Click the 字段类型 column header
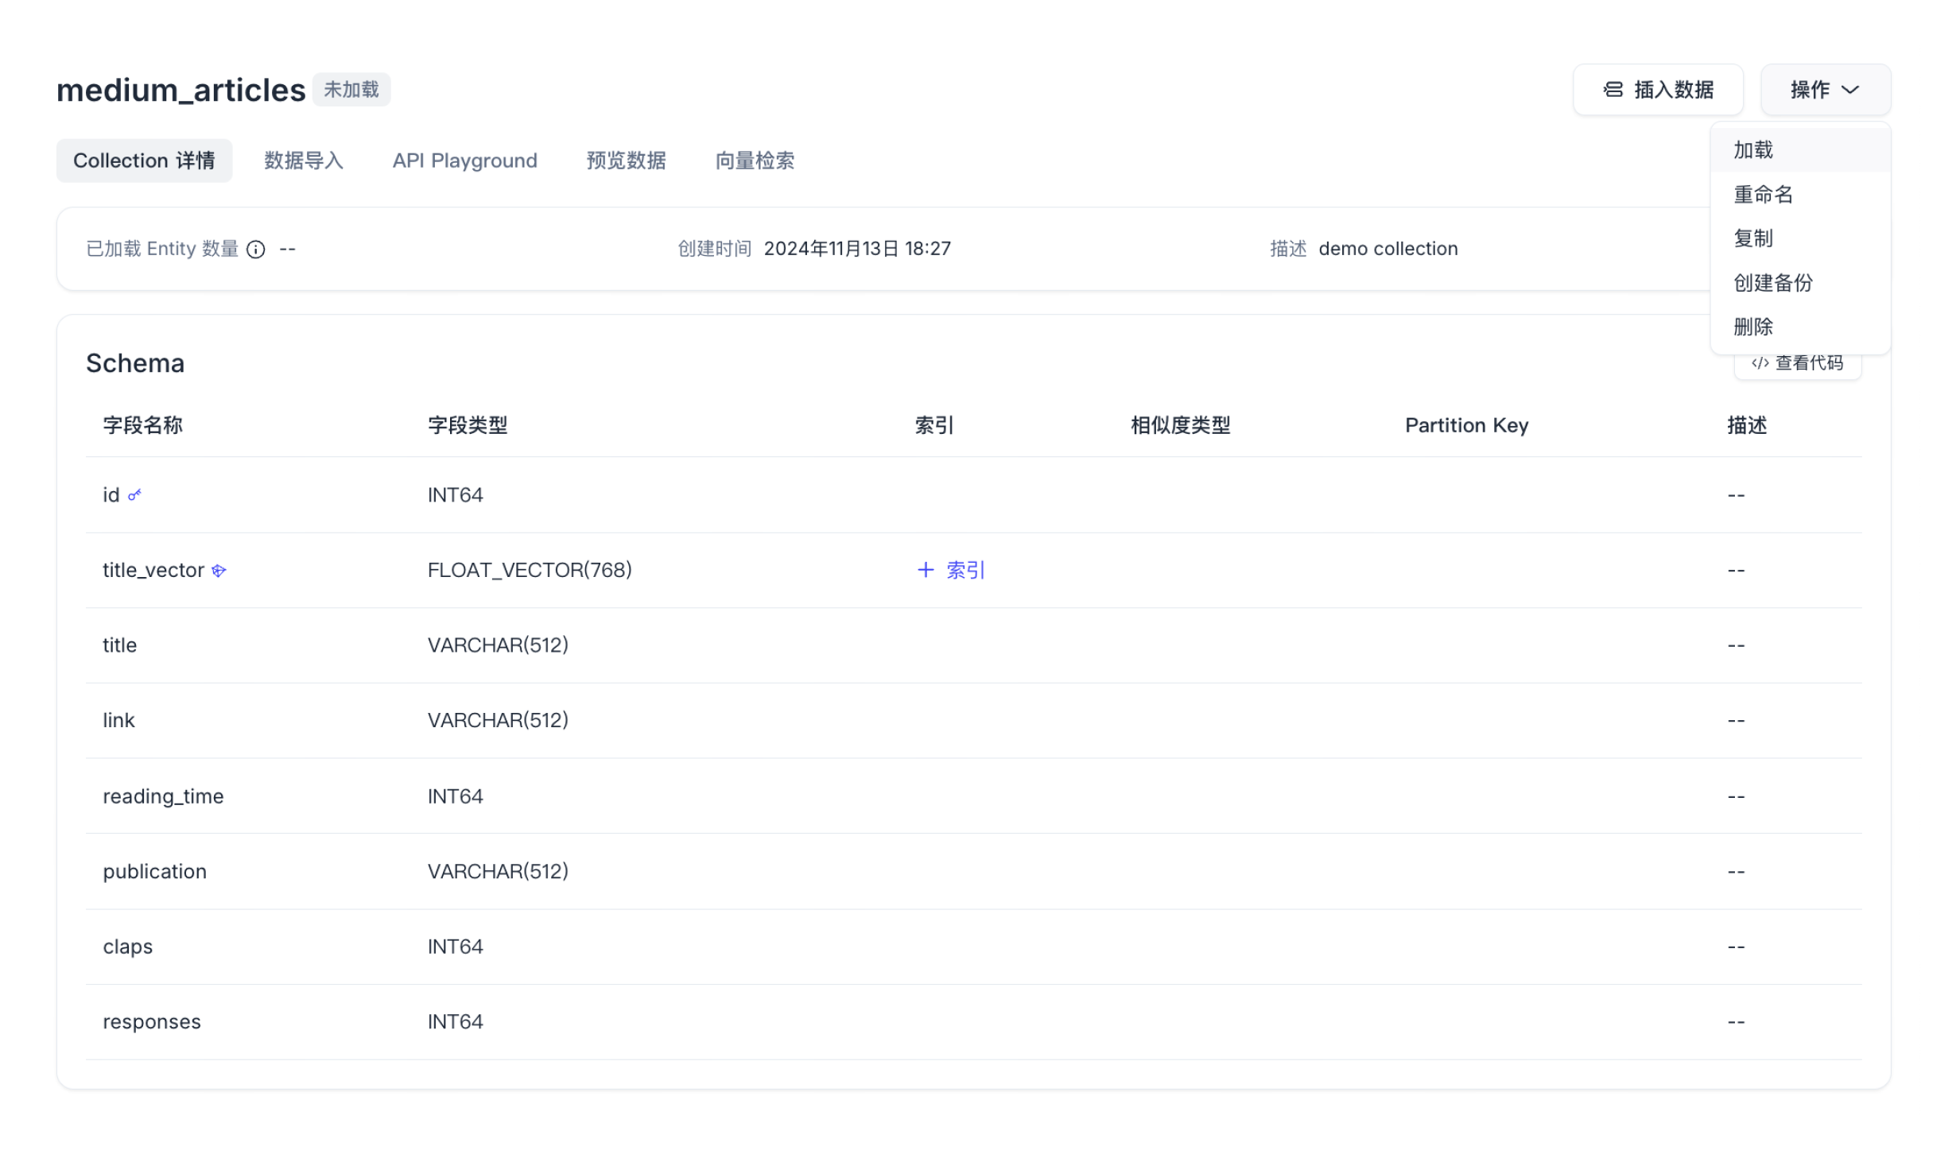 [468, 425]
